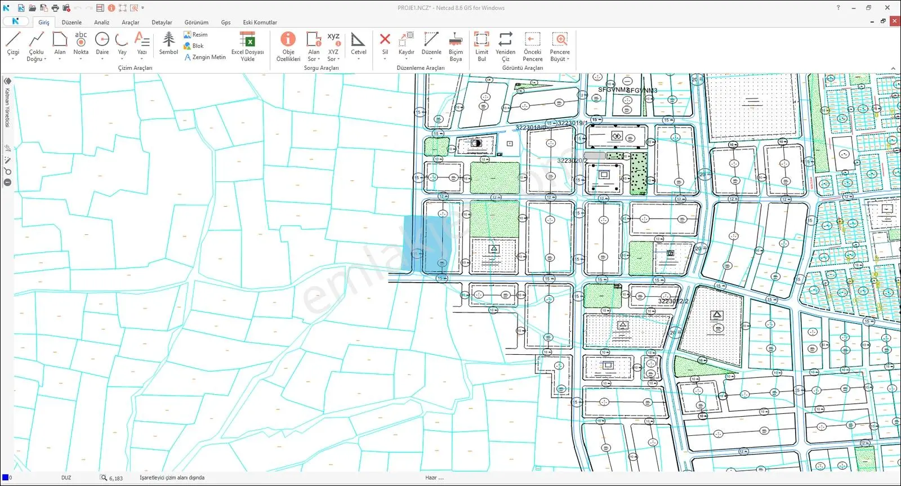The height and width of the screenshot is (486, 901).
Task: Open the Düzenle edit tool in Düzenleme Araçları
Action: point(431,44)
